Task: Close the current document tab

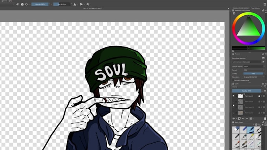Action: (x=229, y=9)
